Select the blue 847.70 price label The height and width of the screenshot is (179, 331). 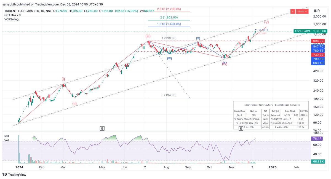[x=319, y=47]
